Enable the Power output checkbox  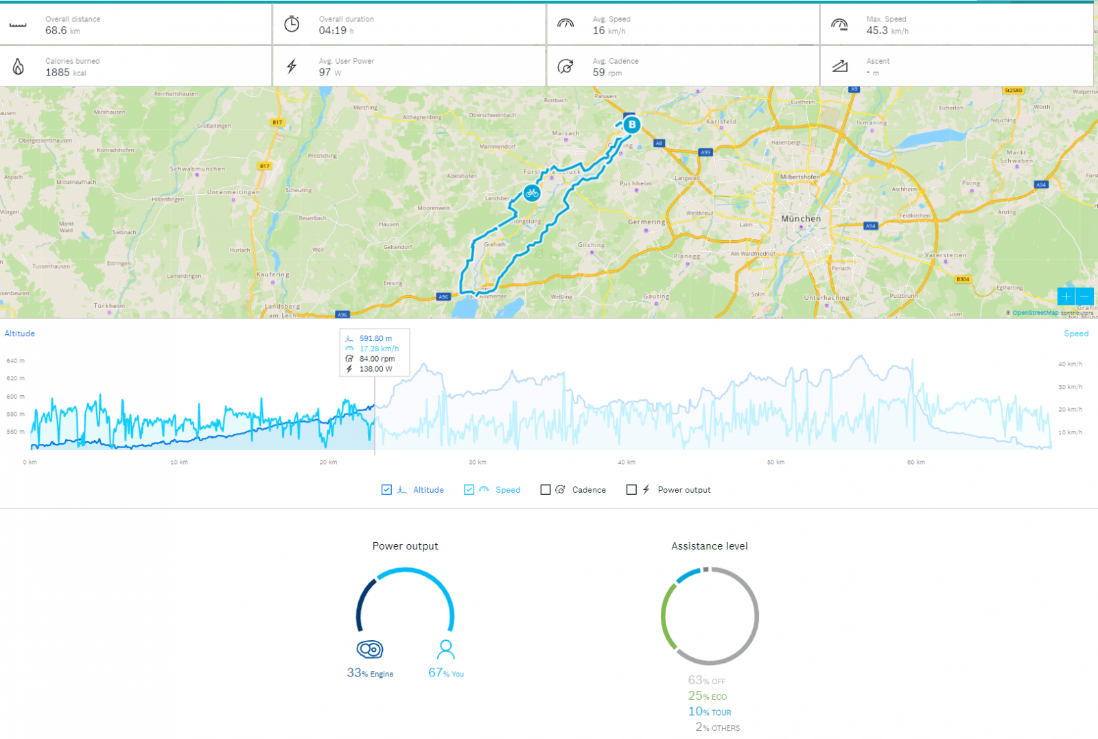pyautogui.click(x=631, y=490)
